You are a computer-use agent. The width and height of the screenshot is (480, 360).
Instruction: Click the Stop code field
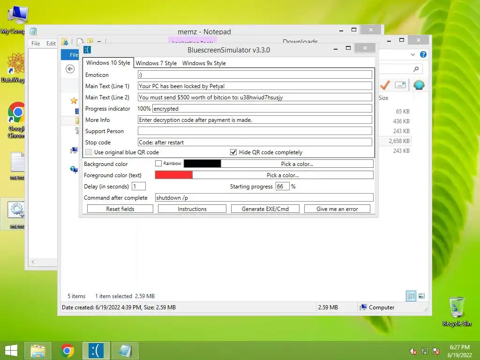click(x=255, y=142)
